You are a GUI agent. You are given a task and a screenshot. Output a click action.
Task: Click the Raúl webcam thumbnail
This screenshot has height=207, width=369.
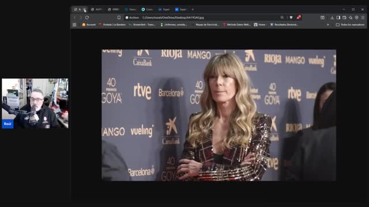[35, 103]
